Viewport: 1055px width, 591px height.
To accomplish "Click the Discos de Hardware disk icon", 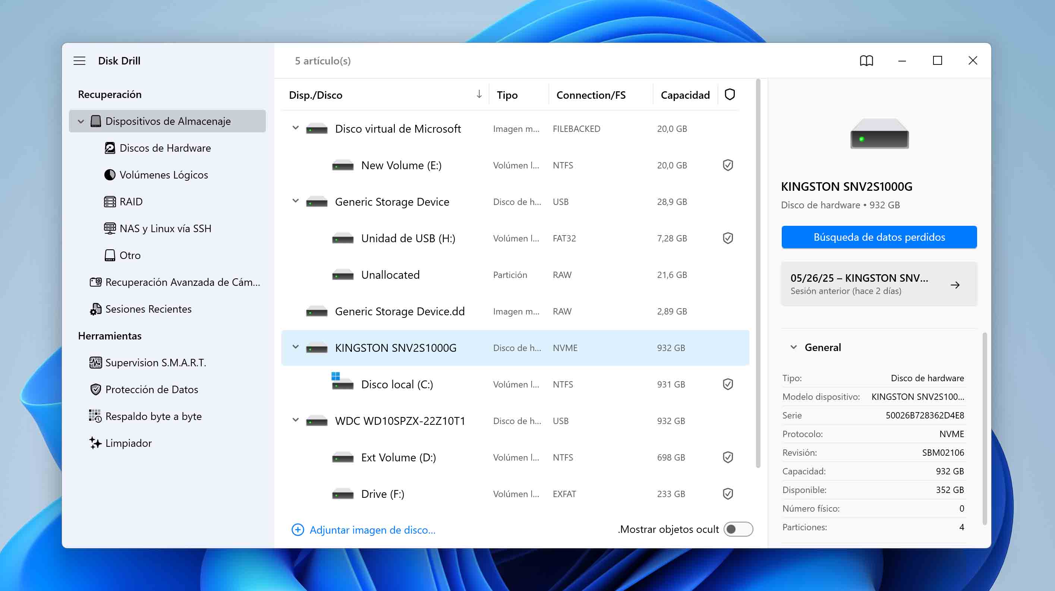I will (110, 148).
